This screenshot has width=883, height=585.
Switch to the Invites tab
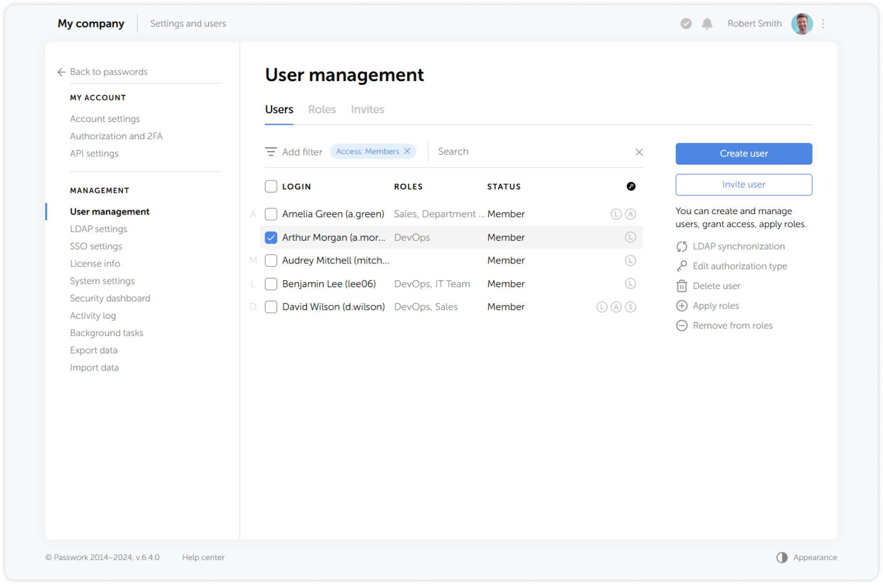[x=368, y=109]
